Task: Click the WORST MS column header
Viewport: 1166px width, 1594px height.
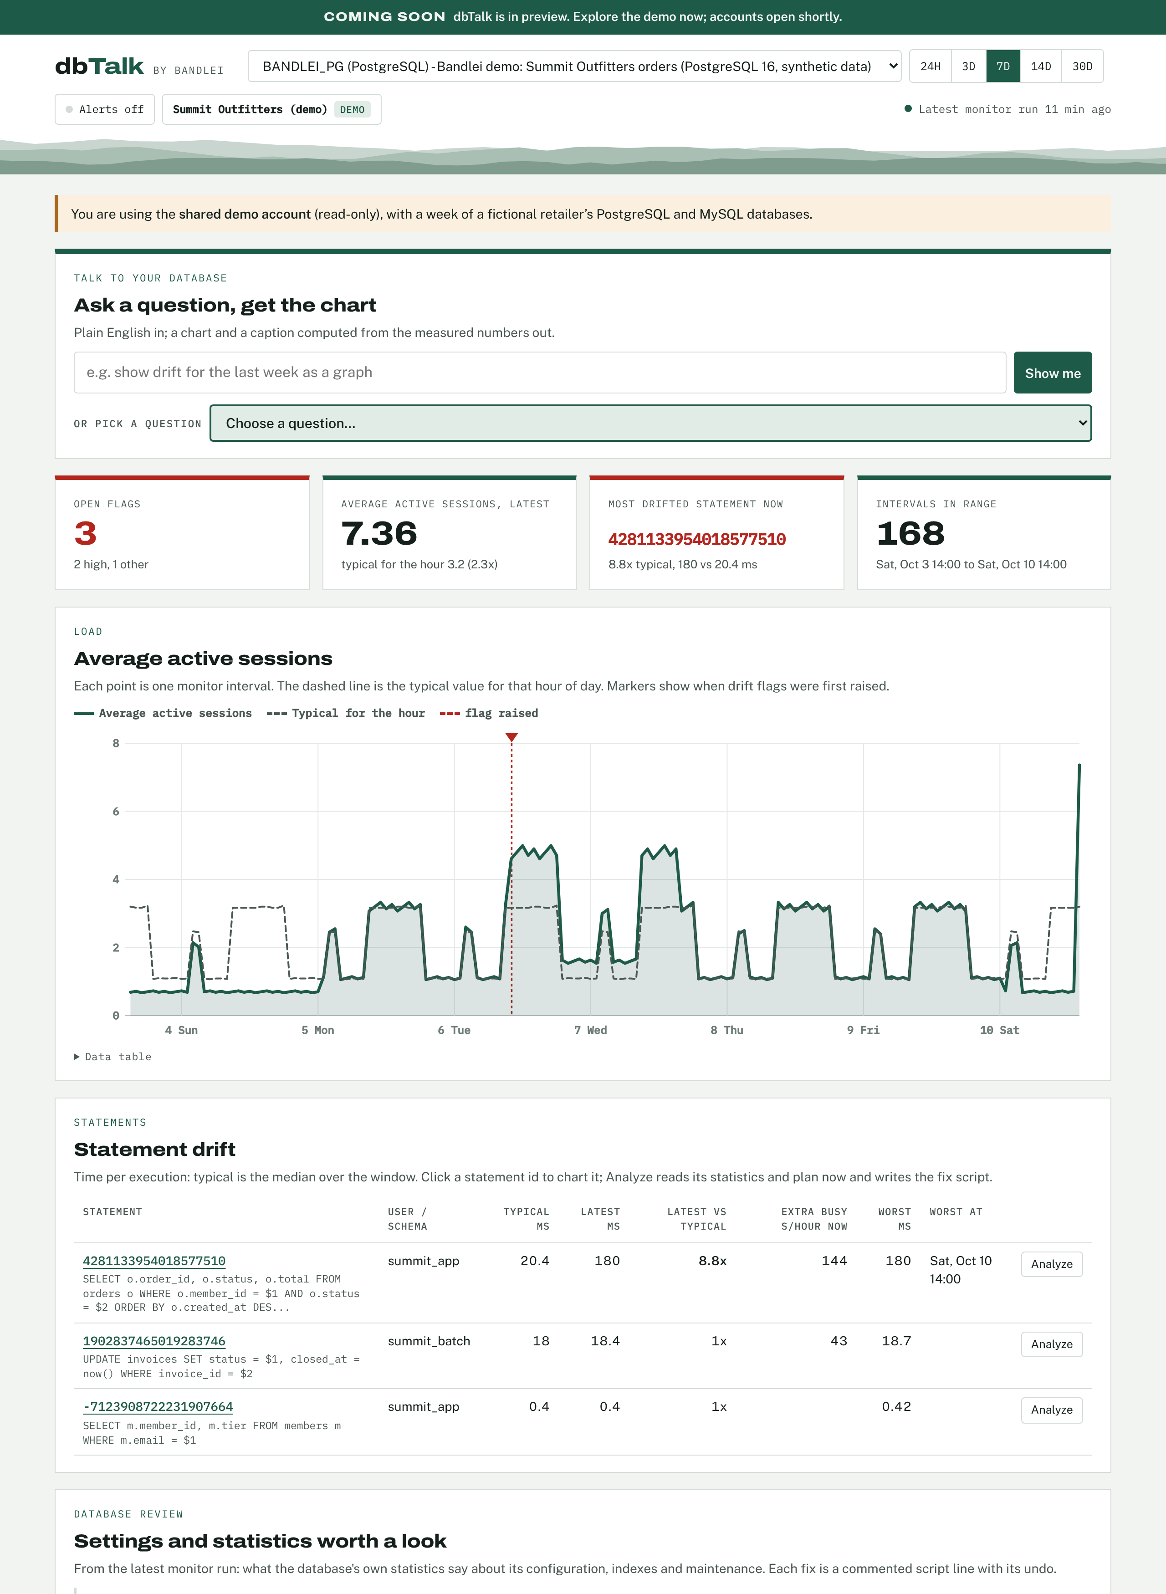Action: coord(894,1219)
